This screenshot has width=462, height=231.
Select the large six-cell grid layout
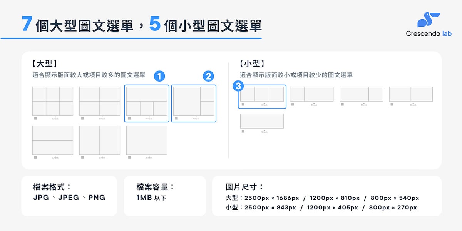[x=53, y=101]
